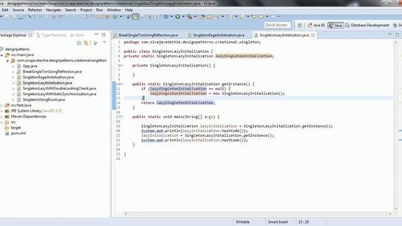Image resolution: width=402 pixels, height=226 pixels.
Task: Expand SingletonLazyWithDoubleLockingCheck.java tree node
Action: 13,89
